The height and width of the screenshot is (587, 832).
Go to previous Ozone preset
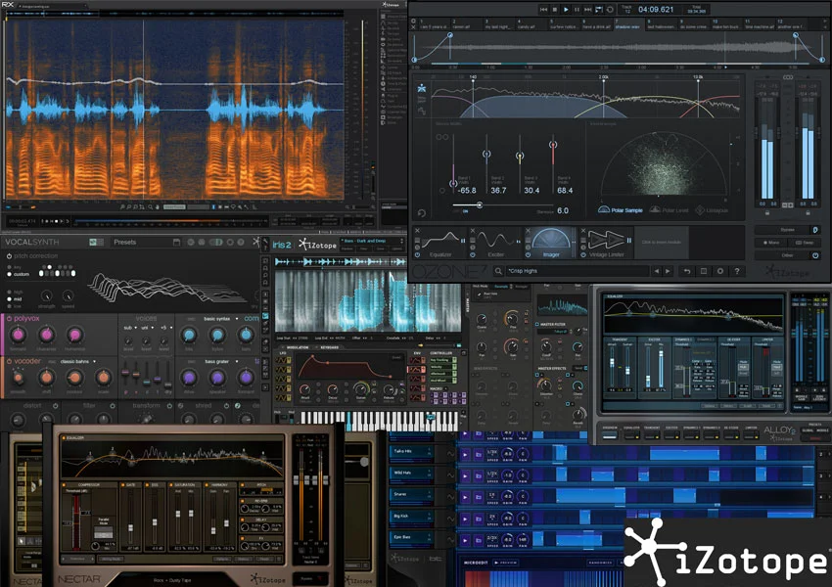[657, 271]
